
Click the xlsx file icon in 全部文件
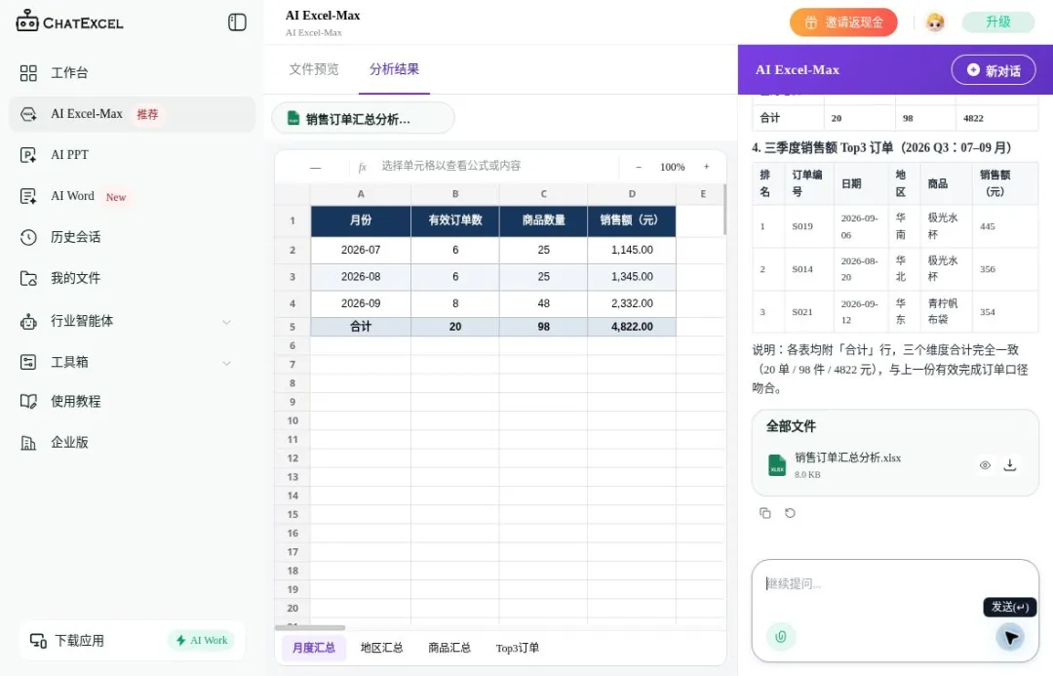[777, 465]
